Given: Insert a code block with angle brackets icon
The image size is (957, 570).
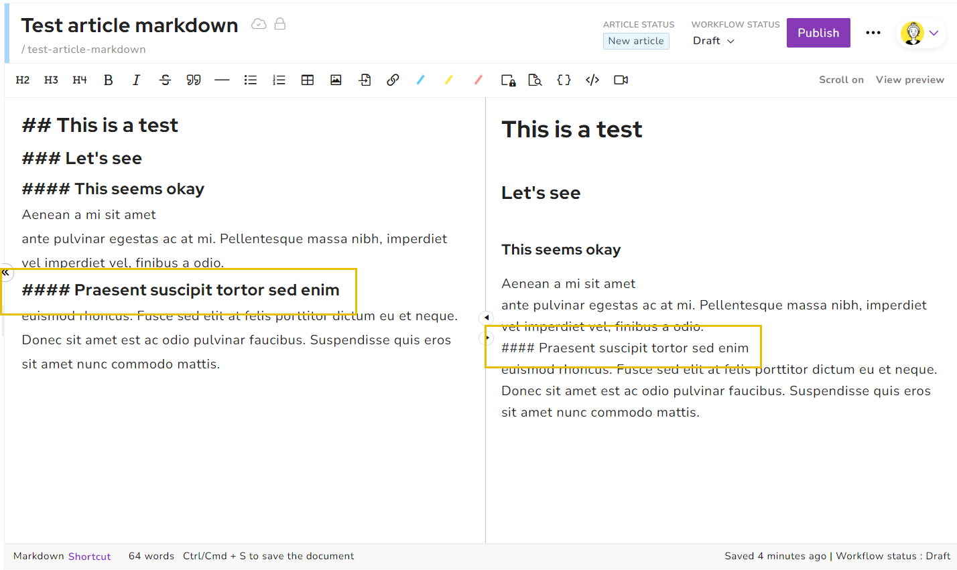Looking at the screenshot, I should (x=592, y=80).
